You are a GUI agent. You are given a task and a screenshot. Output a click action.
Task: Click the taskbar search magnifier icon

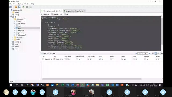[x=17, y=85]
